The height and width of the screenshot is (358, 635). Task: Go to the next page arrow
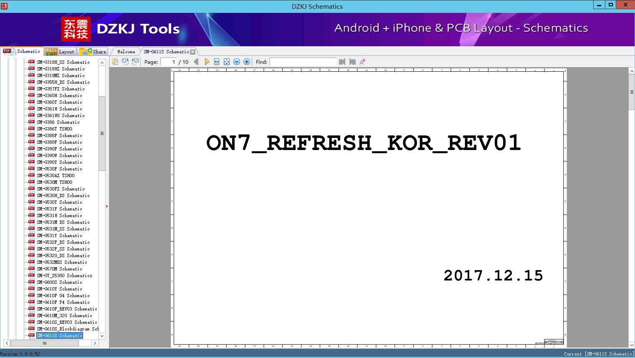(207, 62)
